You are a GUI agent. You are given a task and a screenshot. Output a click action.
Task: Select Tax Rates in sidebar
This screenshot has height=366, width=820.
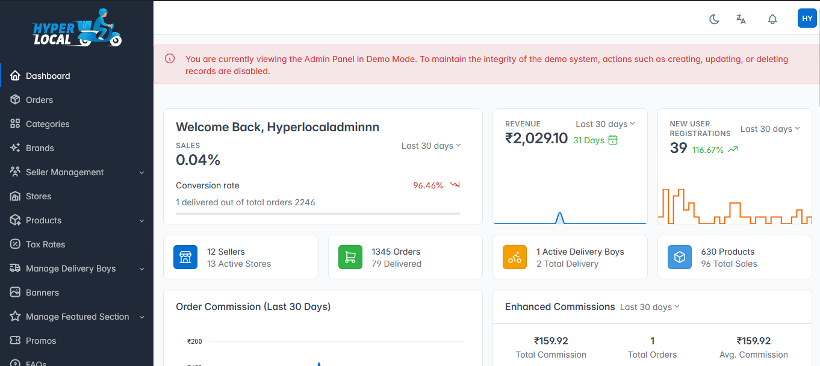click(45, 244)
